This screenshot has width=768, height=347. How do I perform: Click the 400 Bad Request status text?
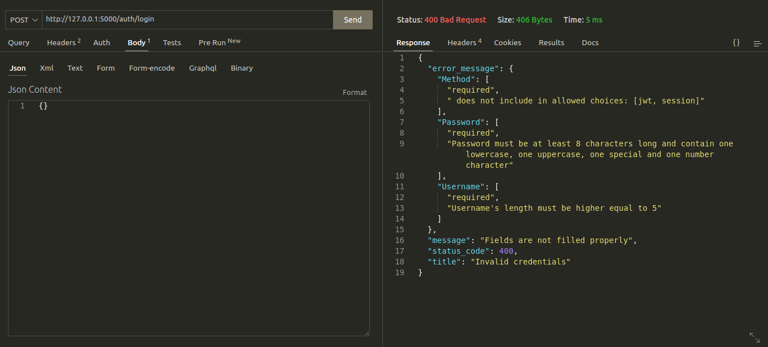(x=455, y=20)
